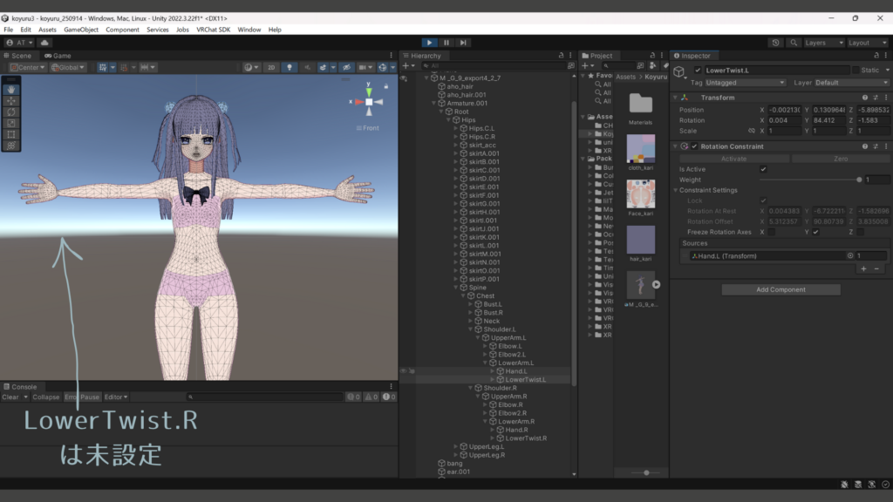This screenshot has height=502, width=893.
Task: Open the Layer dropdown set to Default
Action: (x=851, y=83)
